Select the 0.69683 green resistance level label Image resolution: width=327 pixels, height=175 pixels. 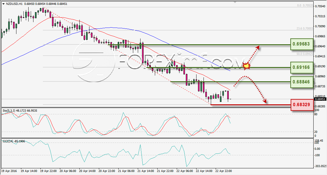[x=302, y=44]
